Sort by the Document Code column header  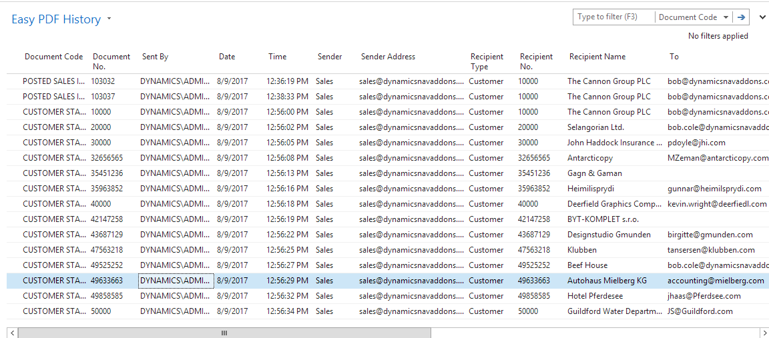(x=54, y=57)
